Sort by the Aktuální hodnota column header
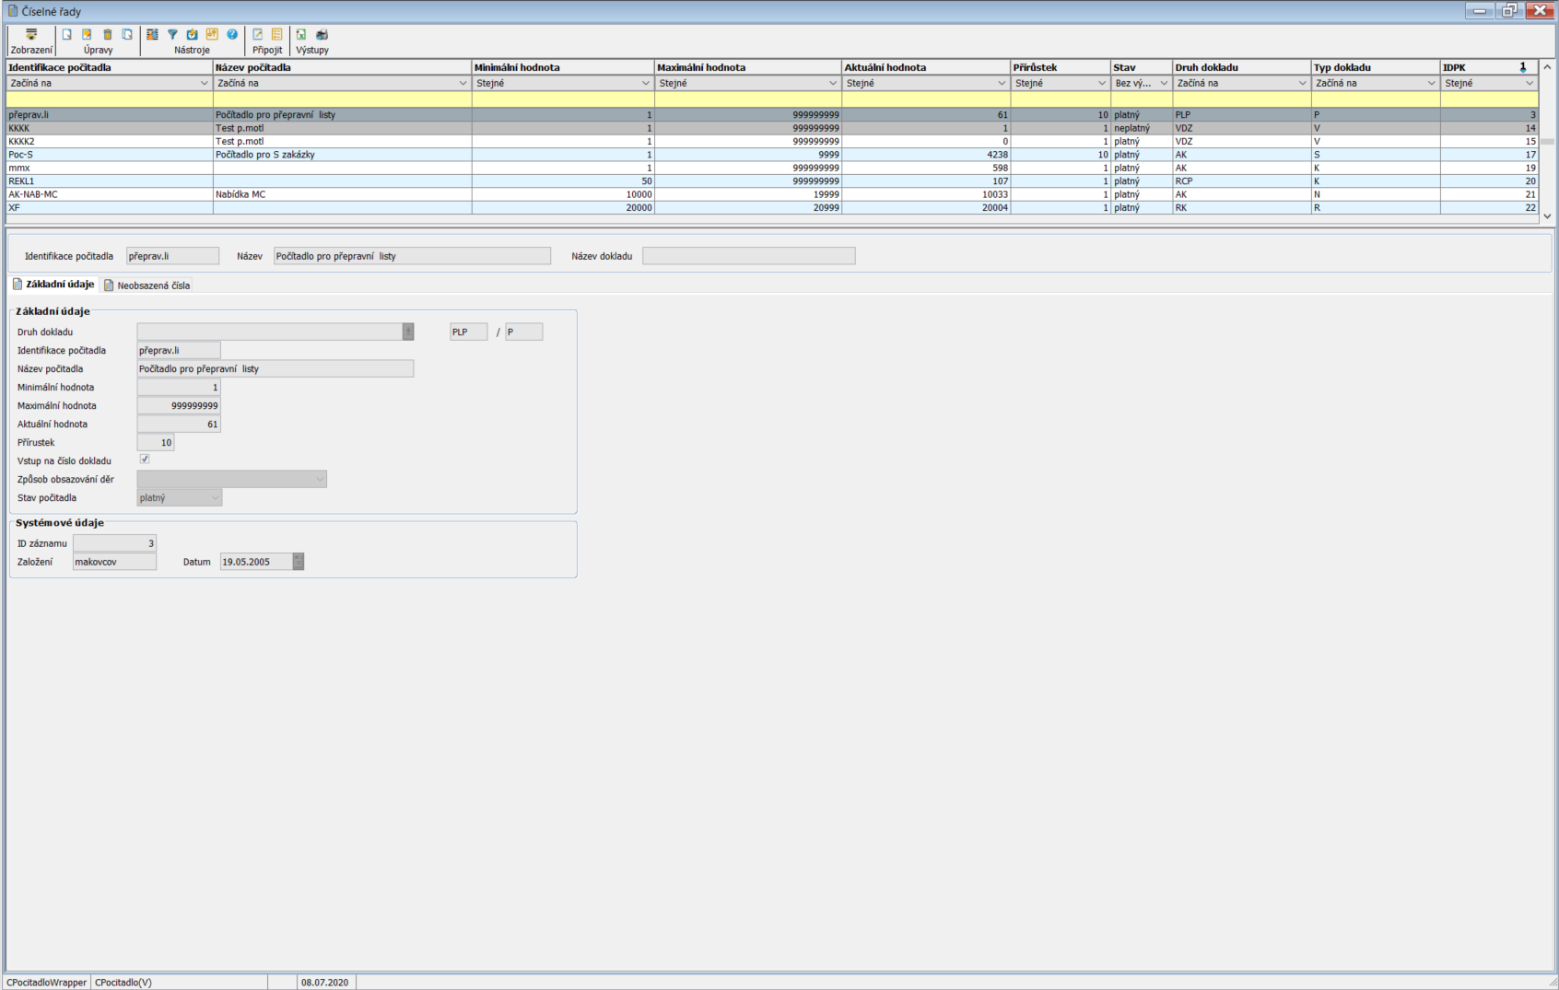 925,67
